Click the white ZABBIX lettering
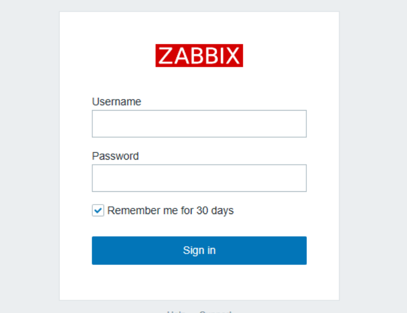407x313 pixels. 199,56
